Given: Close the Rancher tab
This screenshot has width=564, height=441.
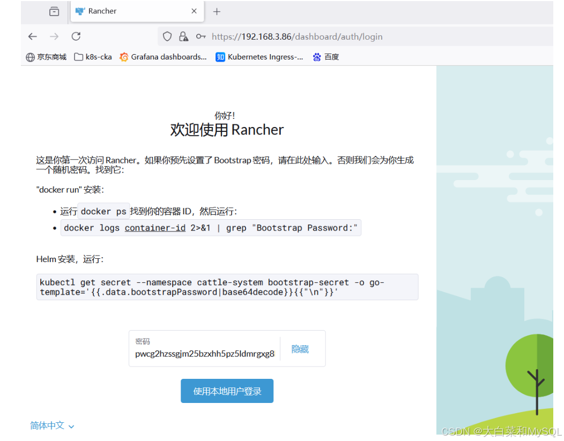Looking at the screenshot, I should tap(194, 11).
